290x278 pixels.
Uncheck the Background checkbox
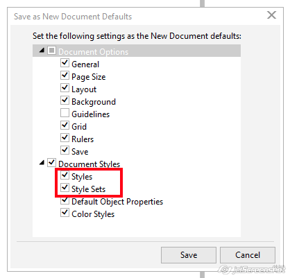tap(65, 101)
